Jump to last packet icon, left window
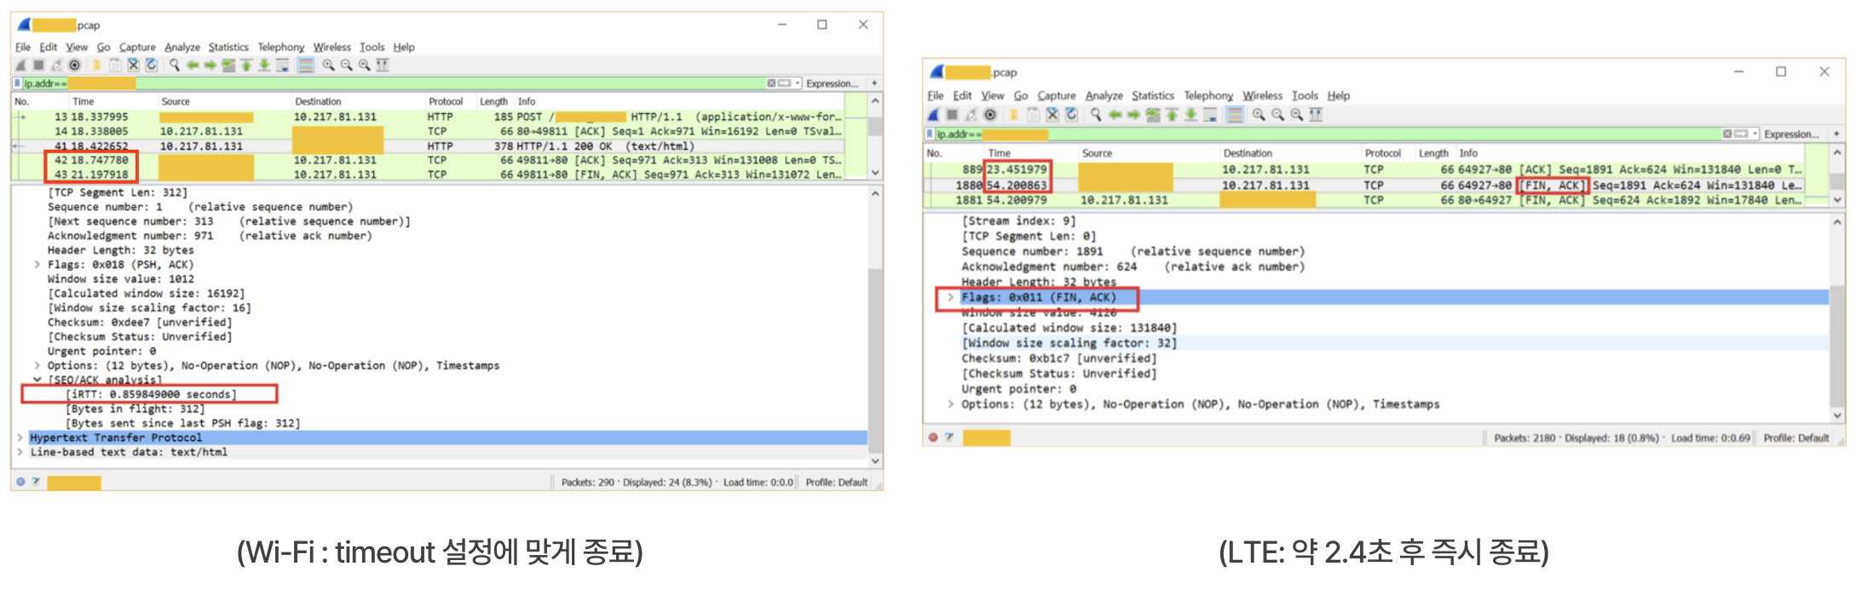The image size is (1856, 589). tap(264, 66)
